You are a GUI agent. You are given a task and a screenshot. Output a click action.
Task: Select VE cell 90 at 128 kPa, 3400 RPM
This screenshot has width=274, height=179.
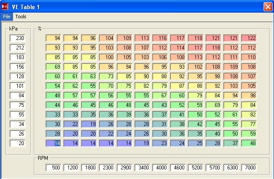pyautogui.click(x=142, y=76)
